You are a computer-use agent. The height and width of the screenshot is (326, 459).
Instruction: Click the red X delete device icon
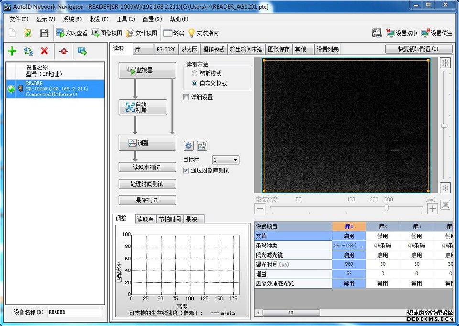(x=44, y=51)
